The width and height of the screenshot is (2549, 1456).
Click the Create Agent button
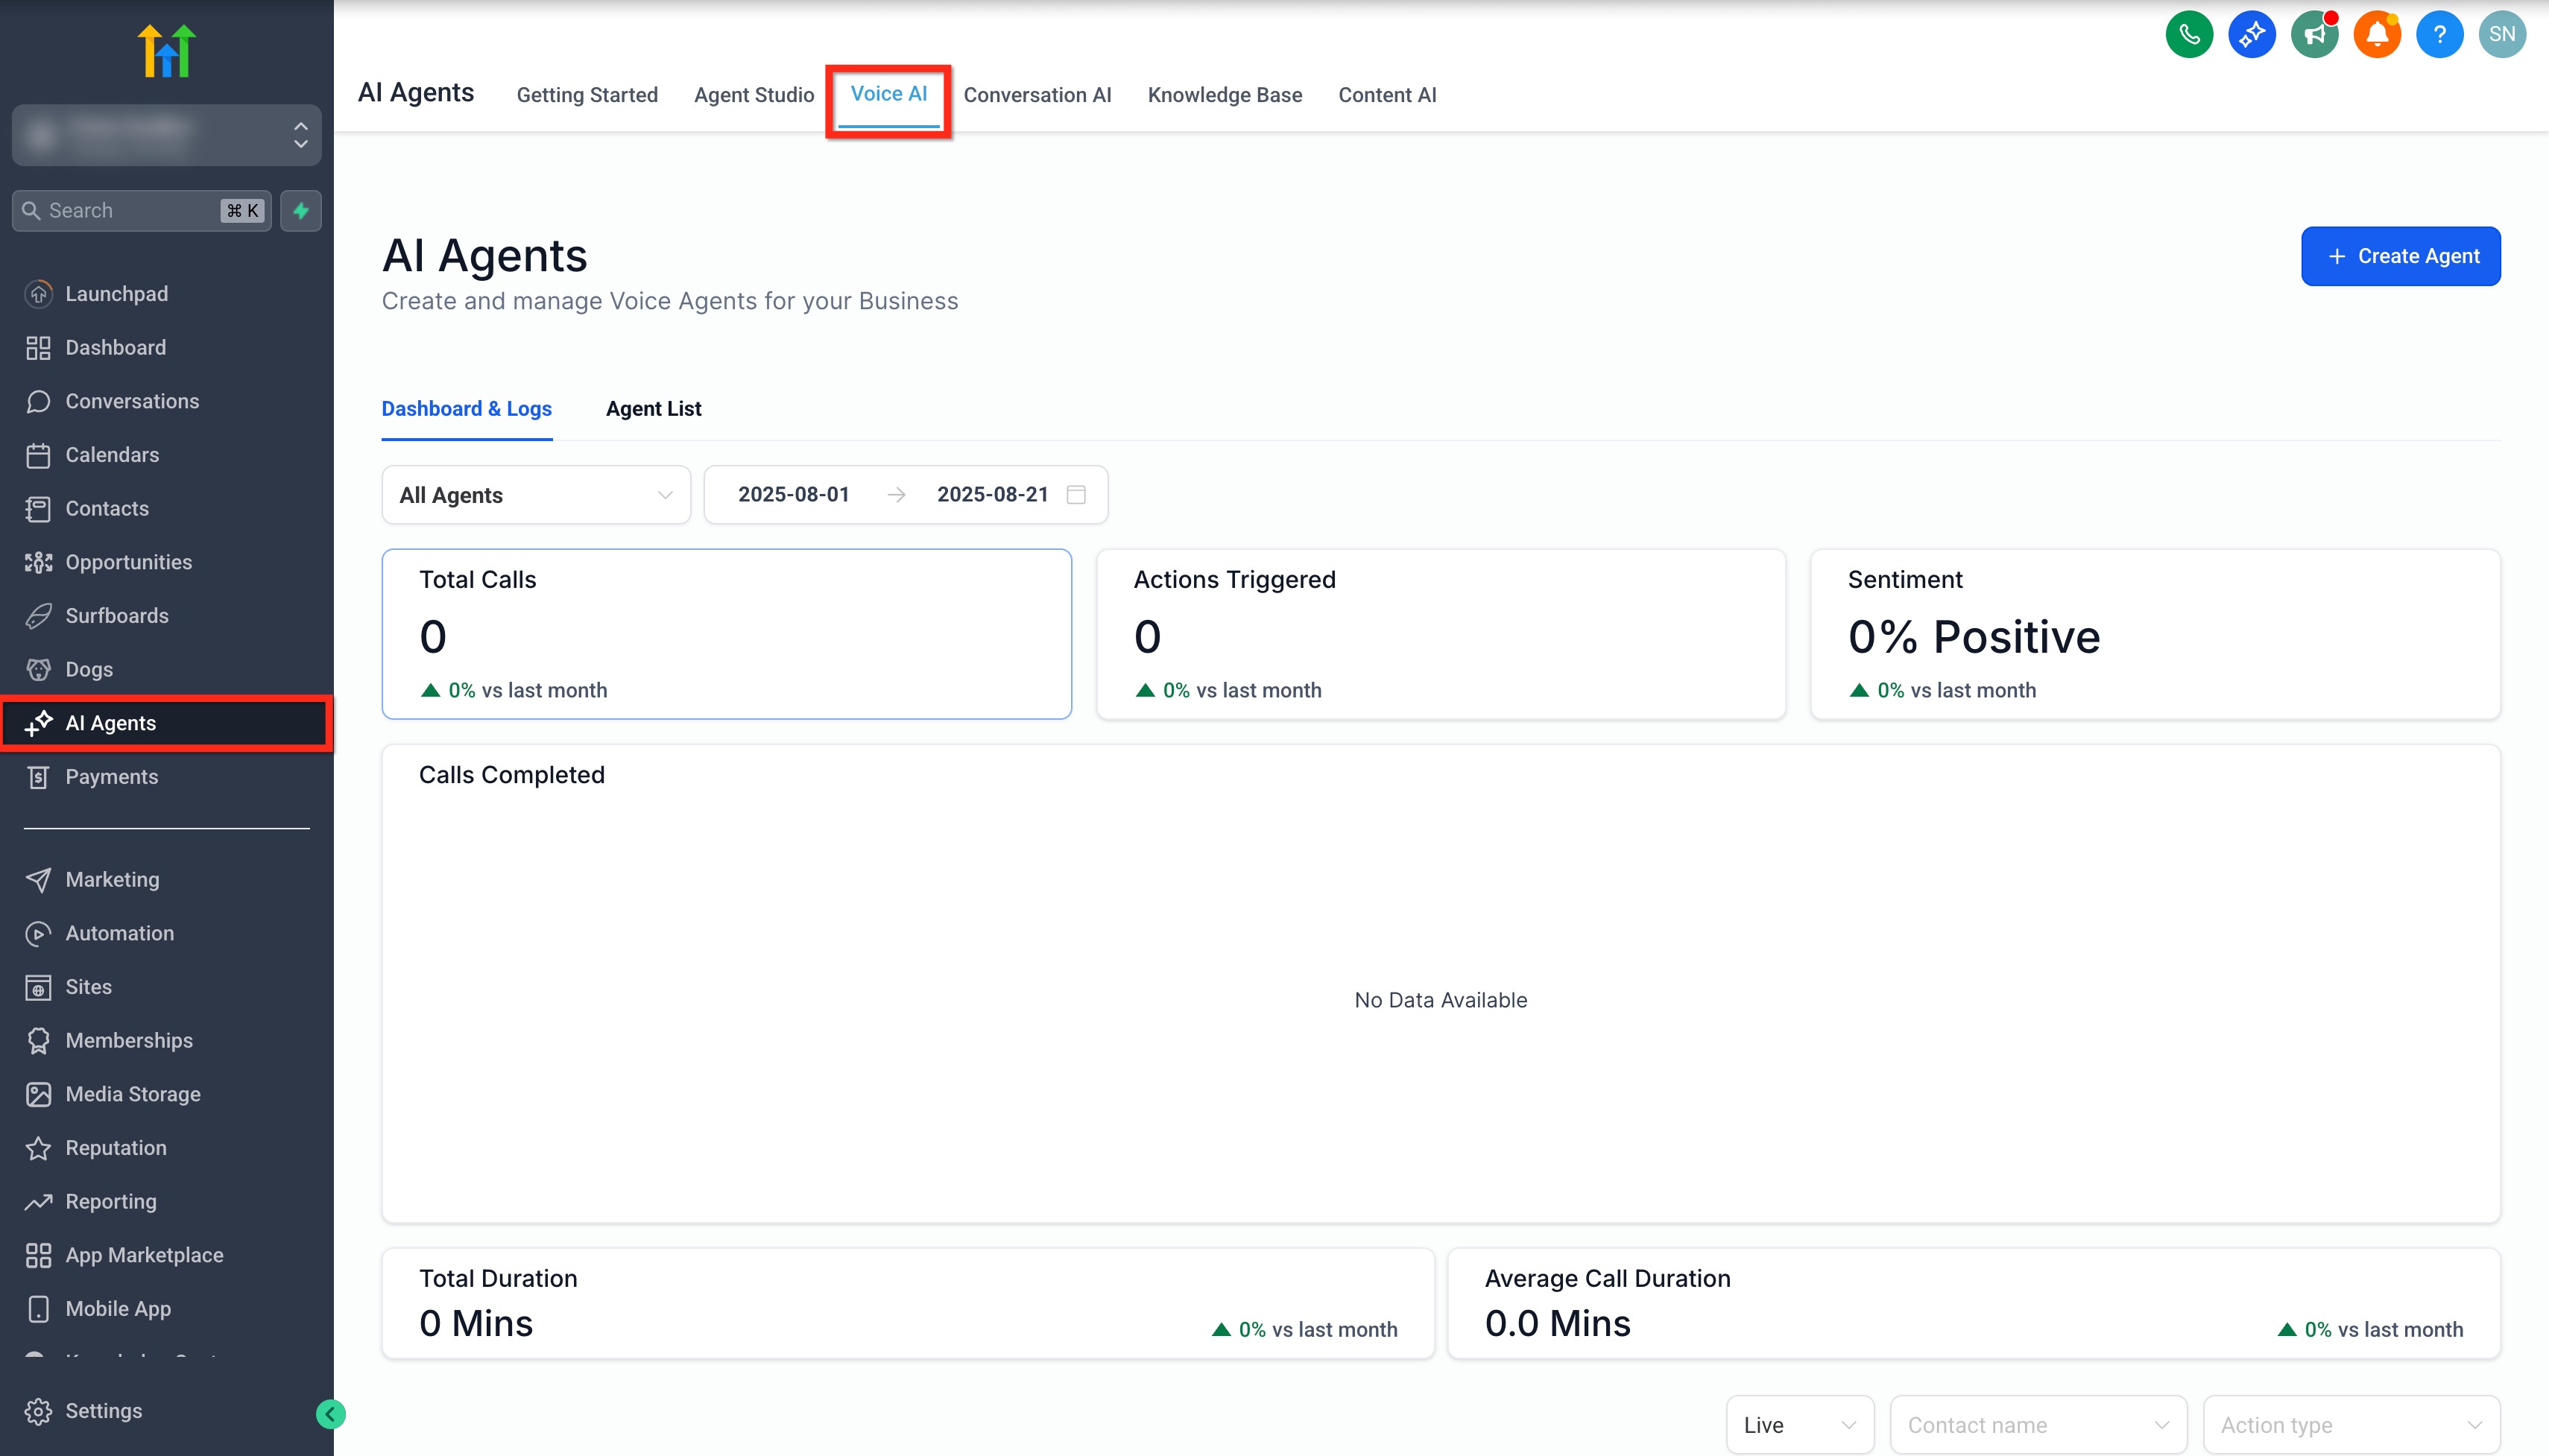[2400, 256]
